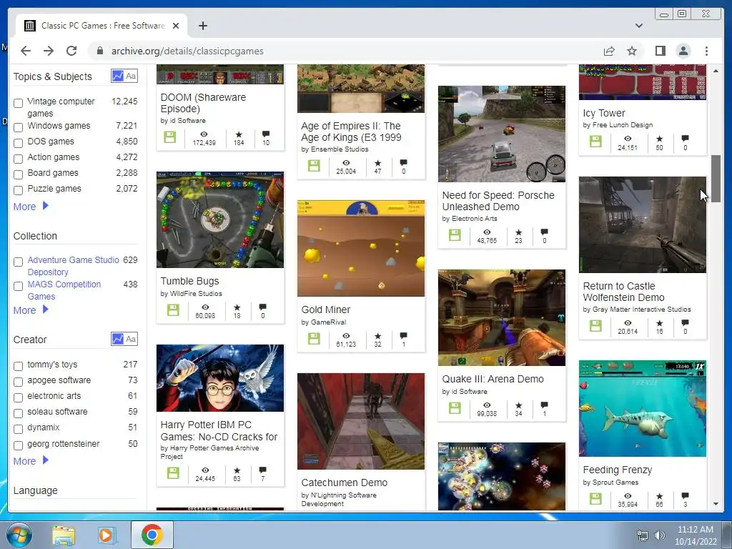Image resolution: width=732 pixels, height=549 pixels.
Task: Reload the archive.org page
Action: coord(71,51)
